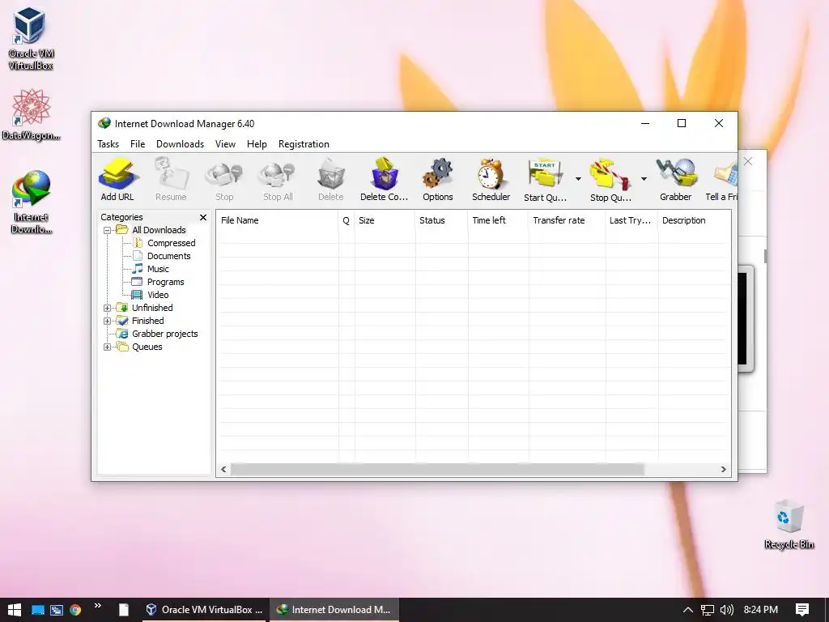Open the Registration menu
The width and height of the screenshot is (829, 622).
click(304, 144)
